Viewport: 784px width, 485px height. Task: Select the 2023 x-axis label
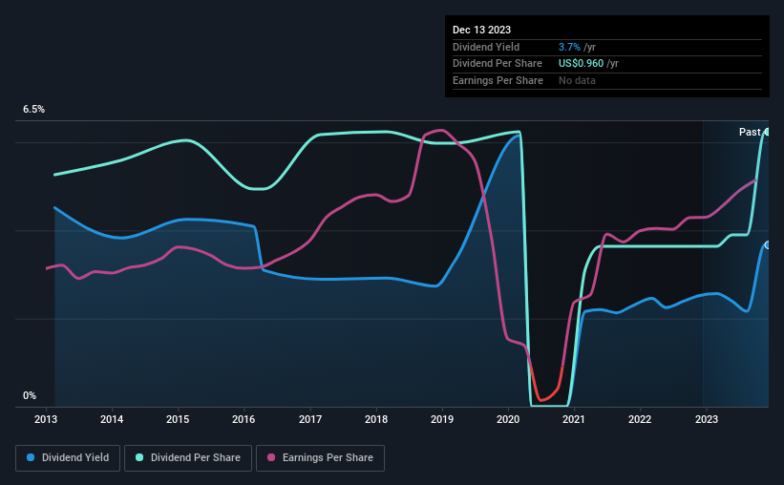coord(706,419)
